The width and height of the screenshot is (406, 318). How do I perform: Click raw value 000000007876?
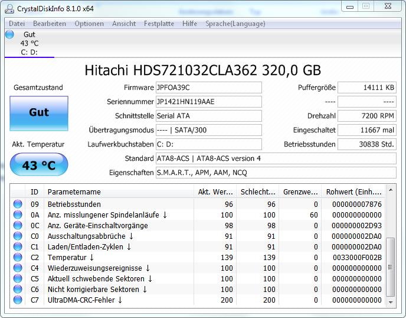pos(357,204)
